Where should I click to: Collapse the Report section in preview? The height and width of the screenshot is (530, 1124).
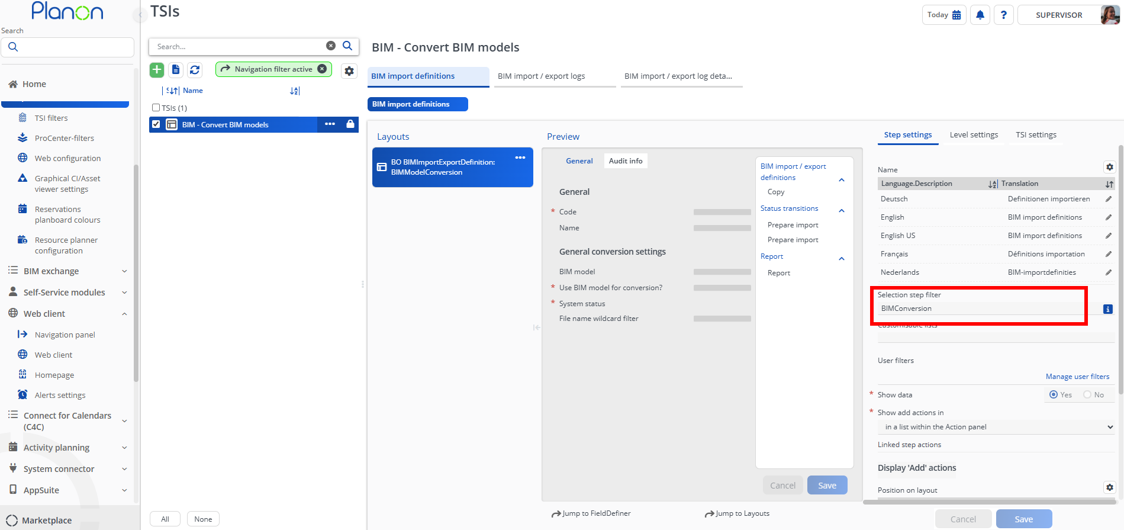tap(842, 259)
